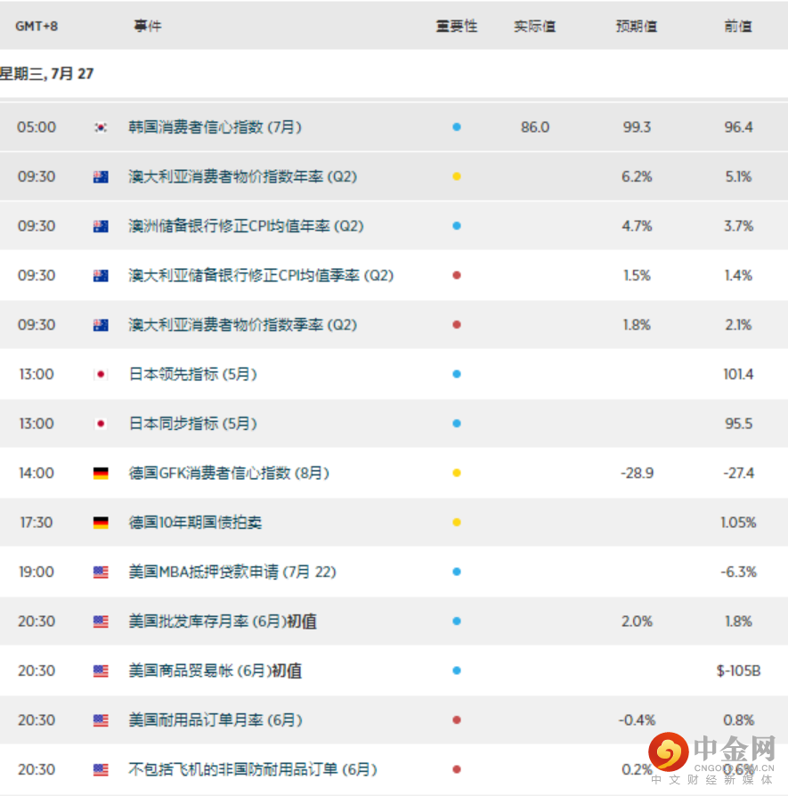788x796 pixels.
Task: Click the flag beside 澳大利亚储备银行修正CPI均值季率
Action: tap(101, 276)
